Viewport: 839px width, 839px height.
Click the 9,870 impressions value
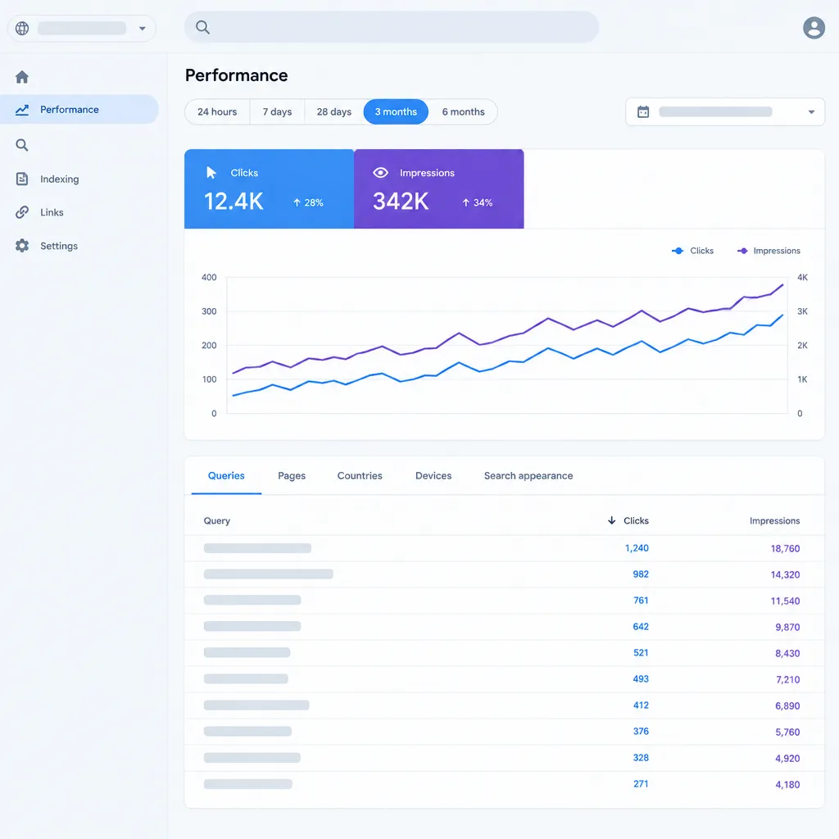(787, 627)
